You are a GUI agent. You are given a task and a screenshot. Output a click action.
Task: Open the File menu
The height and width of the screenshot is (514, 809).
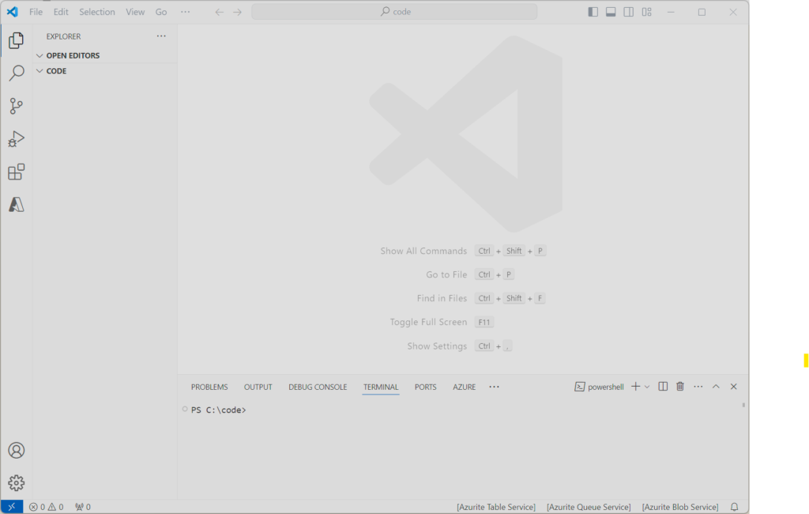pyautogui.click(x=36, y=12)
